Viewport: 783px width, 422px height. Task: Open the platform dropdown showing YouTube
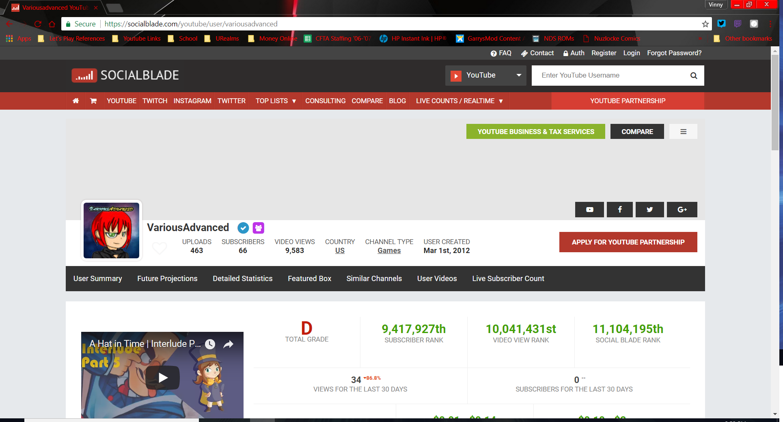[x=486, y=76]
